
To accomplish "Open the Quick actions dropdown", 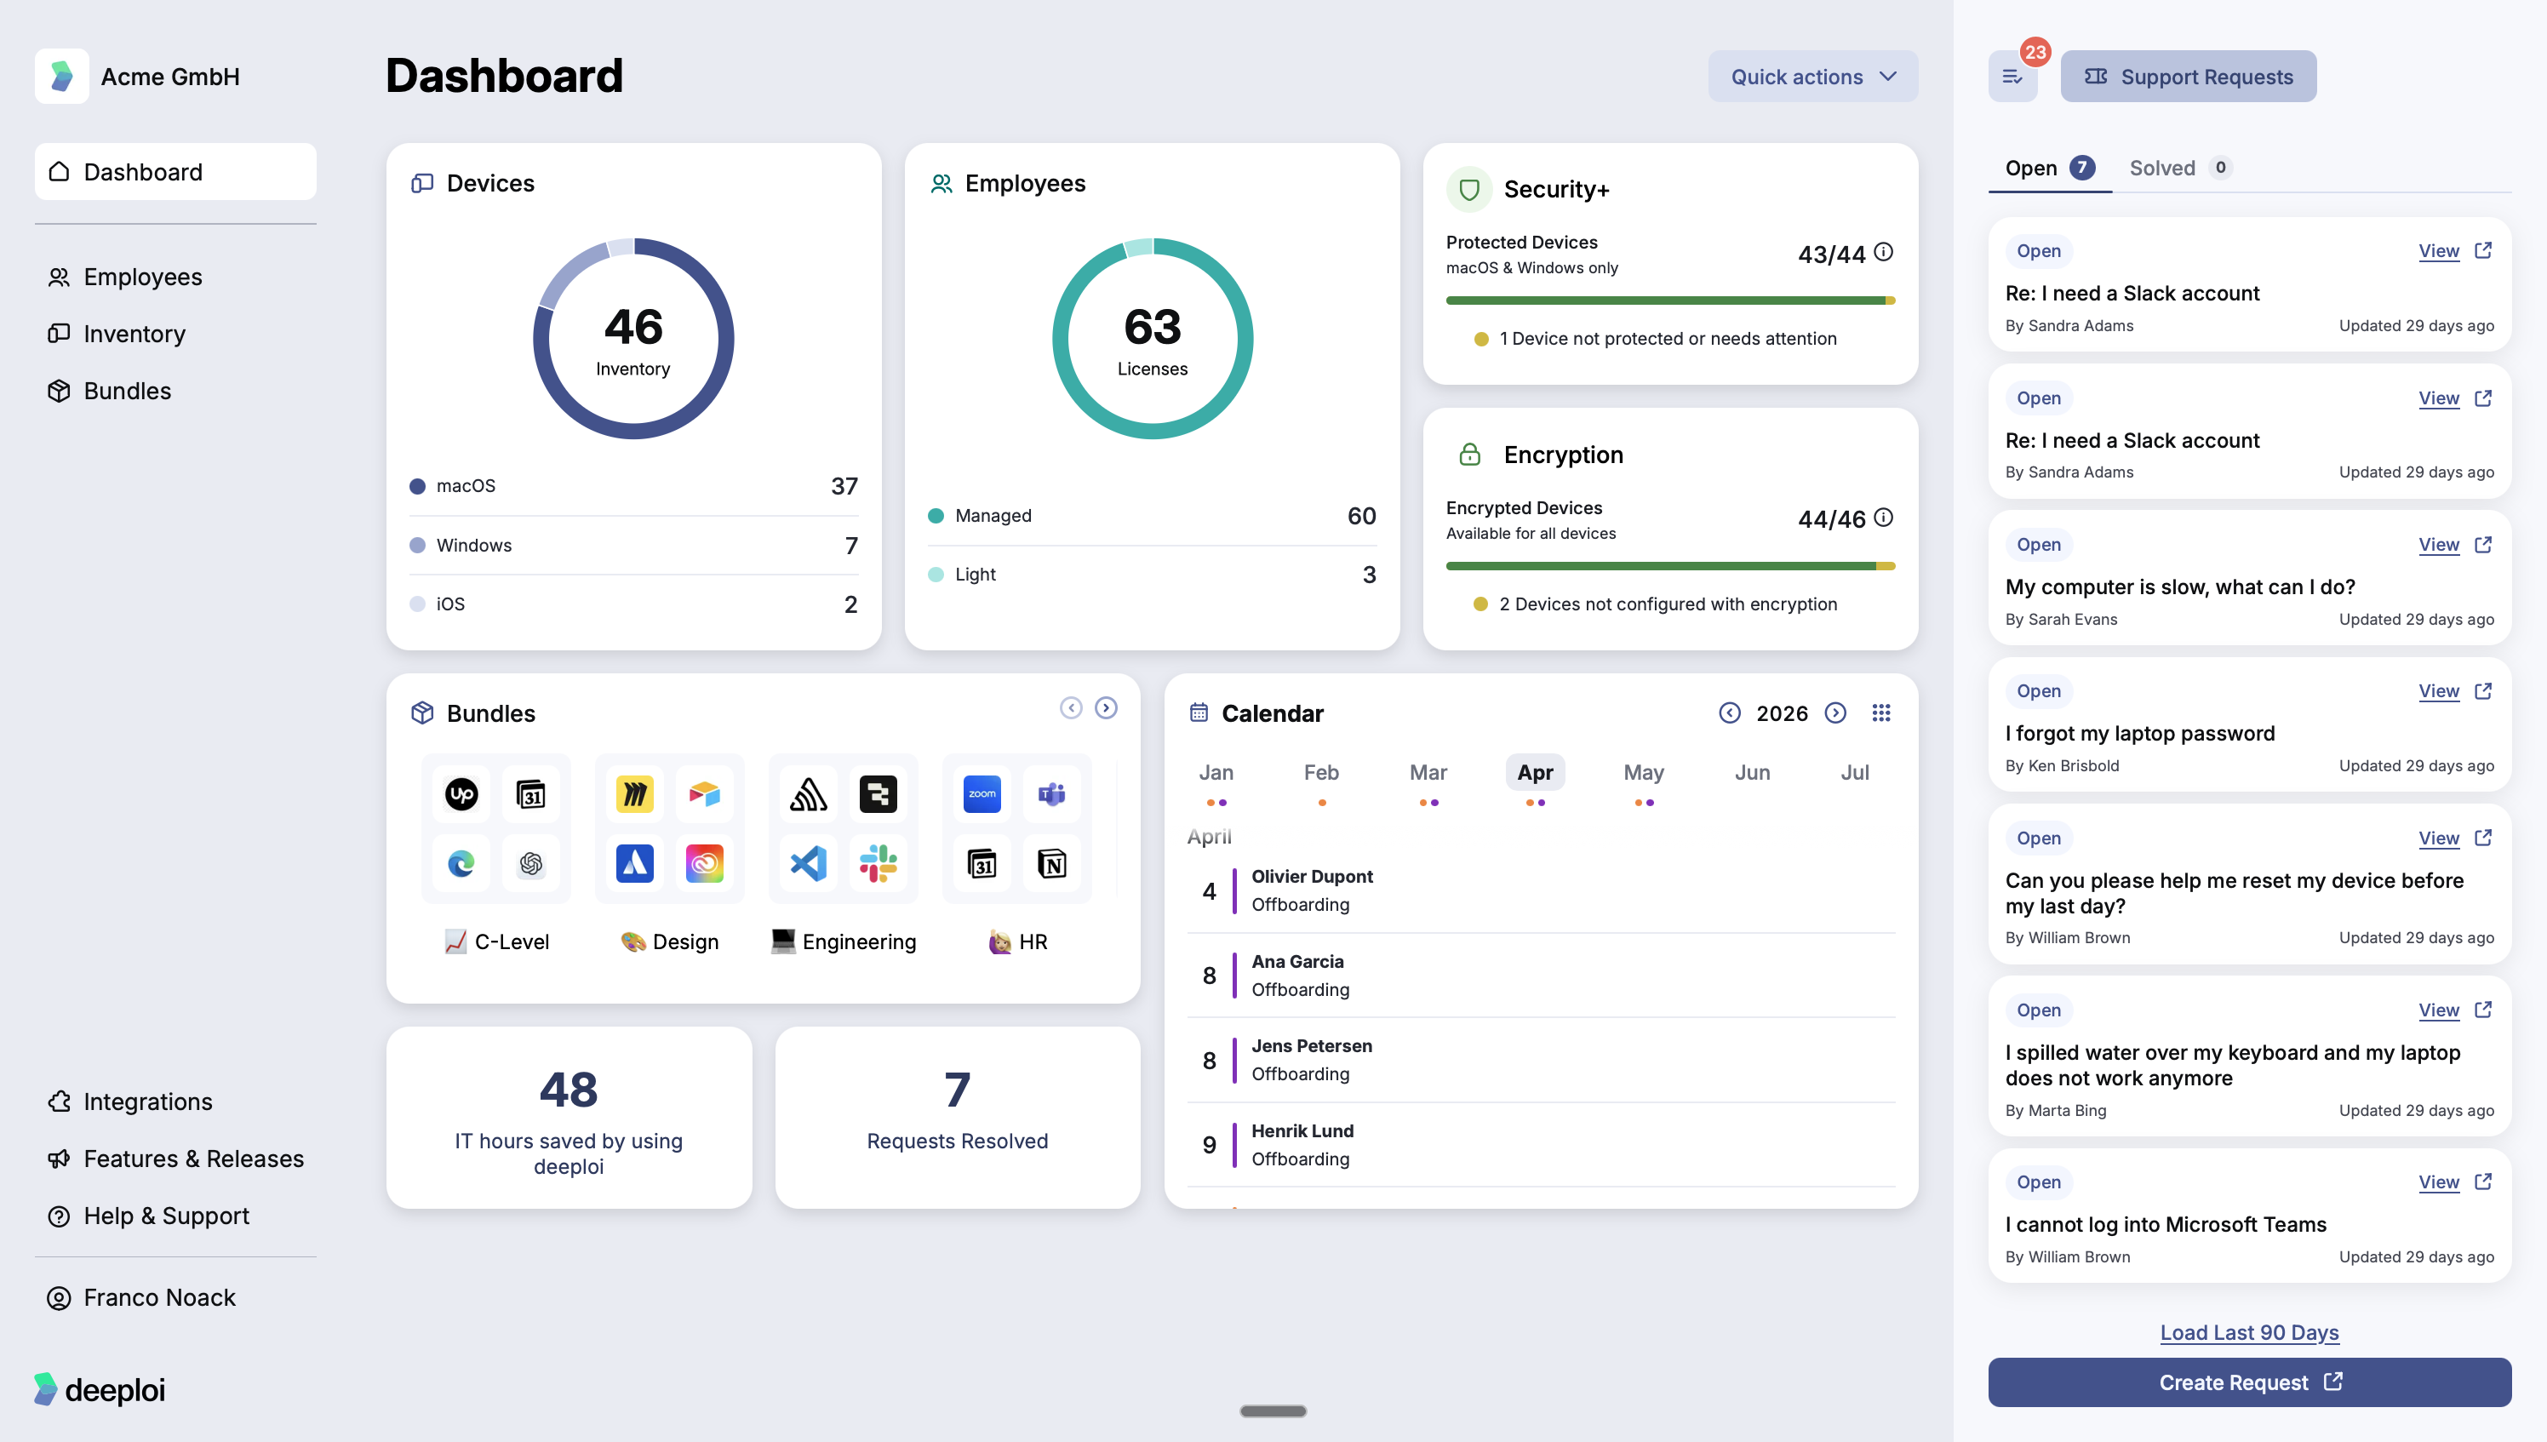I will (1812, 75).
